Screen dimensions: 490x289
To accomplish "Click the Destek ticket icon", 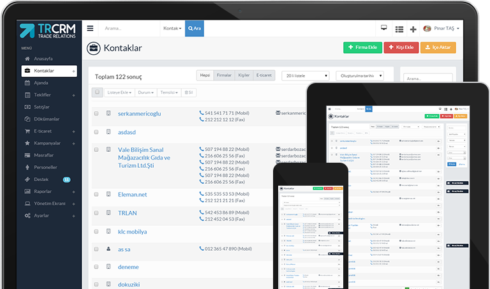I will click(x=27, y=179).
